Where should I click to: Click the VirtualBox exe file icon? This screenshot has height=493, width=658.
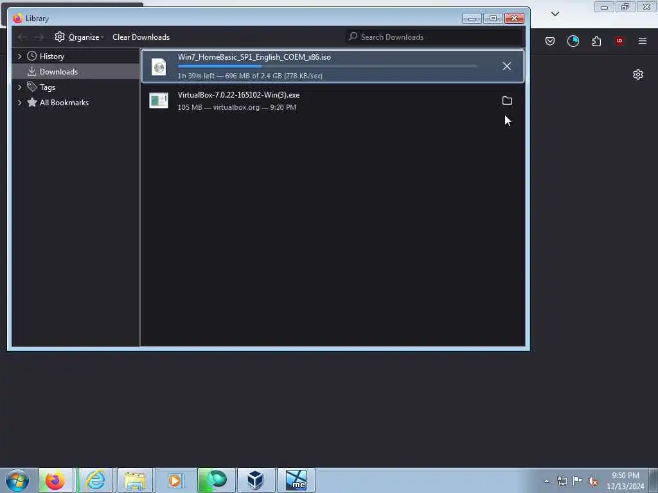click(159, 101)
